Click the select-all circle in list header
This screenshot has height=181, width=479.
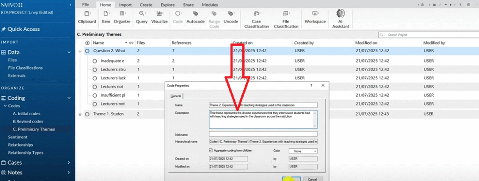87,43
